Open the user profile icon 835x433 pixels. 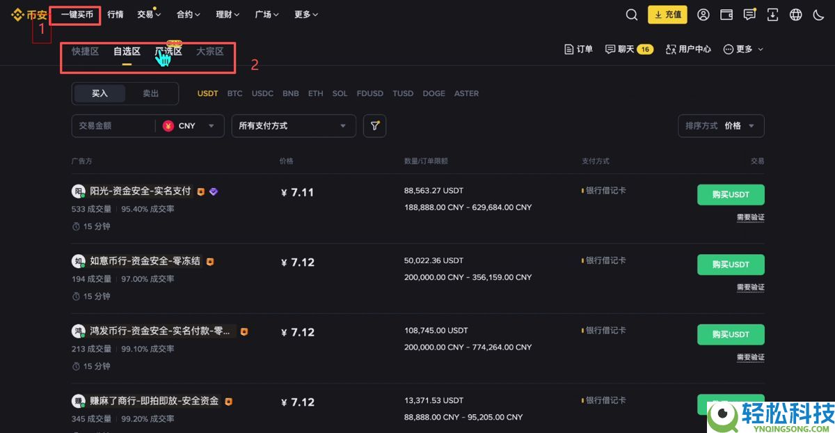tap(703, 14)
